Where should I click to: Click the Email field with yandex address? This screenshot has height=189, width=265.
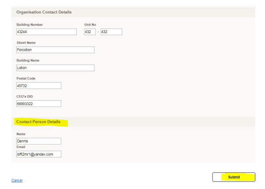38,154
